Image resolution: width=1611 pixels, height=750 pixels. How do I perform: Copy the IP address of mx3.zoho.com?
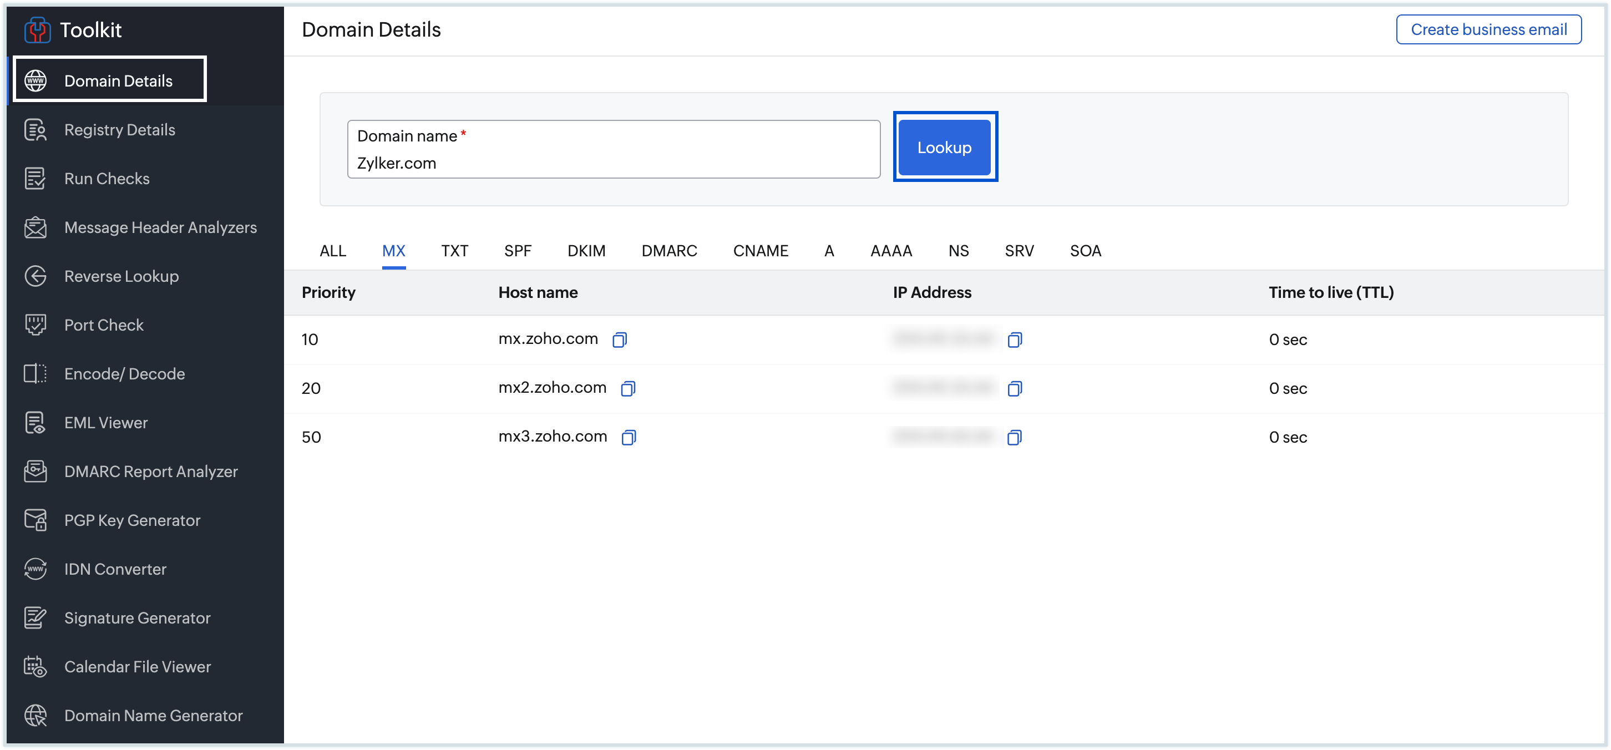pyautogui.click(x=1015, y=437)
